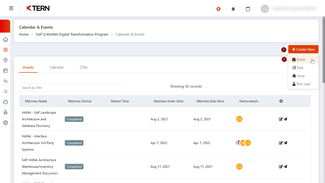The height and width of the screenshot is (183, 325).
Task: Click the Participants column header
Action: coord(249,101)
